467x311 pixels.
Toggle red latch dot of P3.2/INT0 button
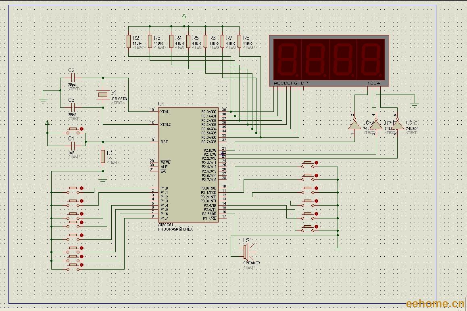316,188
